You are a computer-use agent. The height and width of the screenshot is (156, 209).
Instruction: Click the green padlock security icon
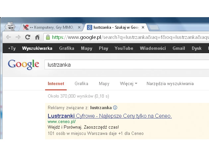coord(48,37)
